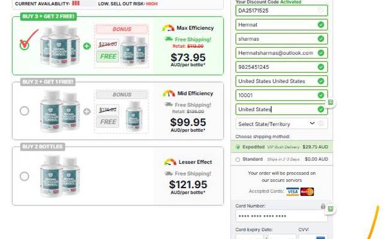
Task: Click the $99.95 price text
Action: [188, 122]
